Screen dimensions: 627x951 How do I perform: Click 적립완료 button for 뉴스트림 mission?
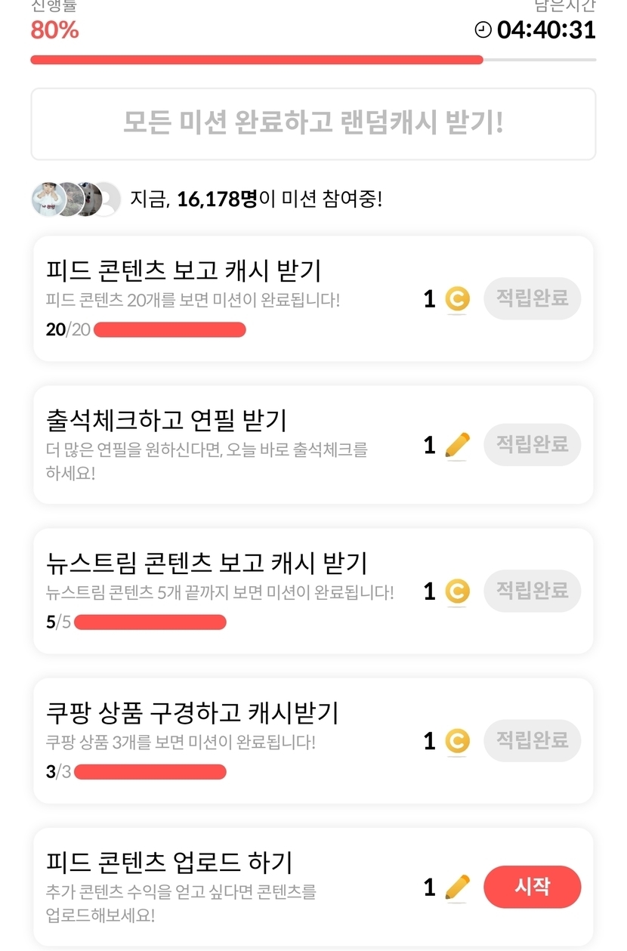532,590
